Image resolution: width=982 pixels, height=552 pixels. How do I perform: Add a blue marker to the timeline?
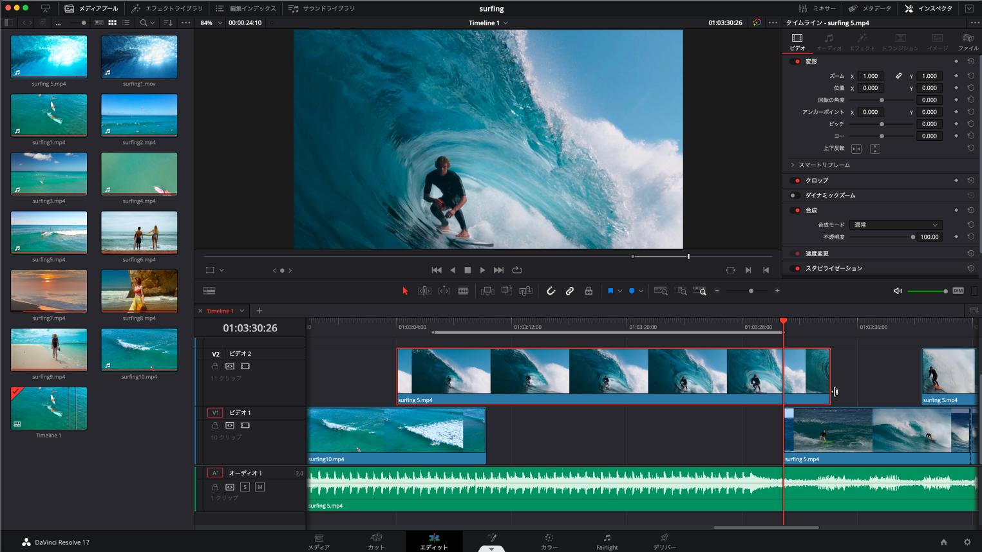(632, 291)
